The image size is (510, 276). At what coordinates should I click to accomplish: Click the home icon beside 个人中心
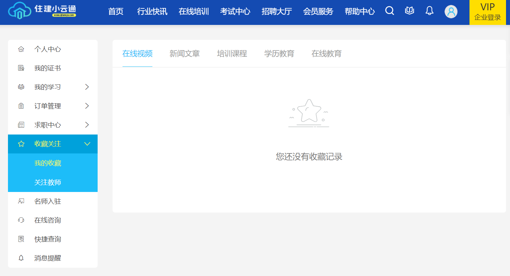pyautogui.click(x=21, y=49)
